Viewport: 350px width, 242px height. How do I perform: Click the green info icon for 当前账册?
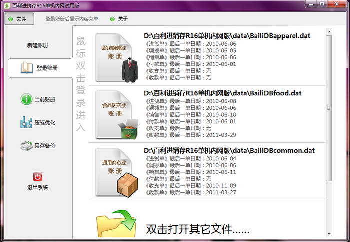point(26,99)
